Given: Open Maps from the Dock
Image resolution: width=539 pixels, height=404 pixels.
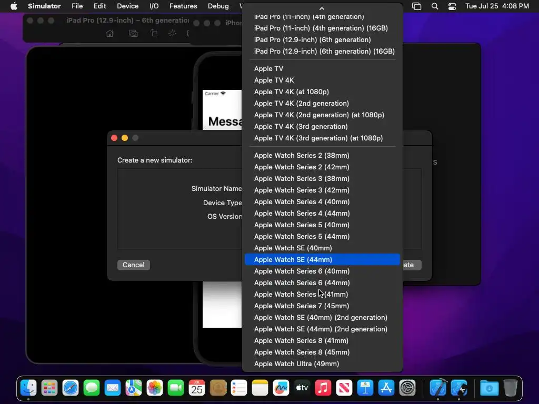Looking at the screenshot, I should (134, 388).
